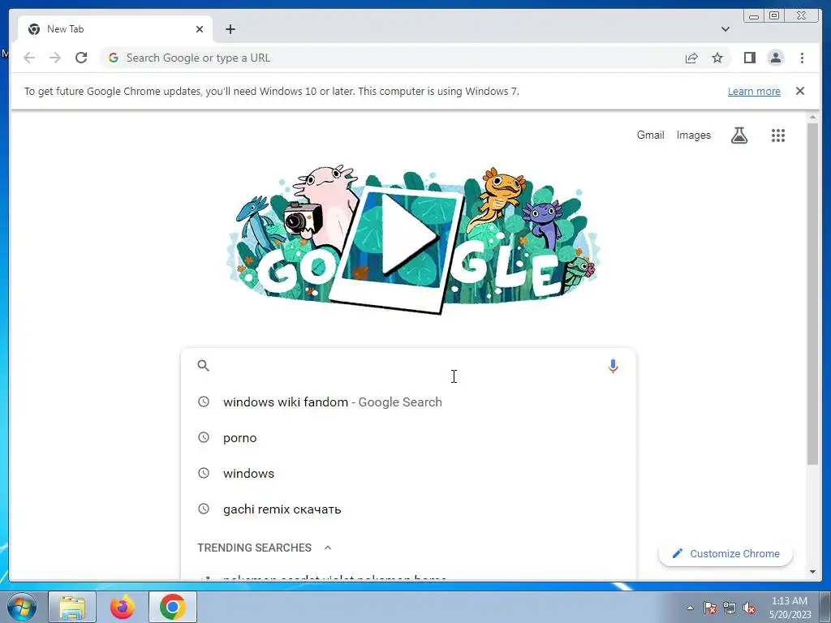Click the Share this page icon

tap(691, 58)
